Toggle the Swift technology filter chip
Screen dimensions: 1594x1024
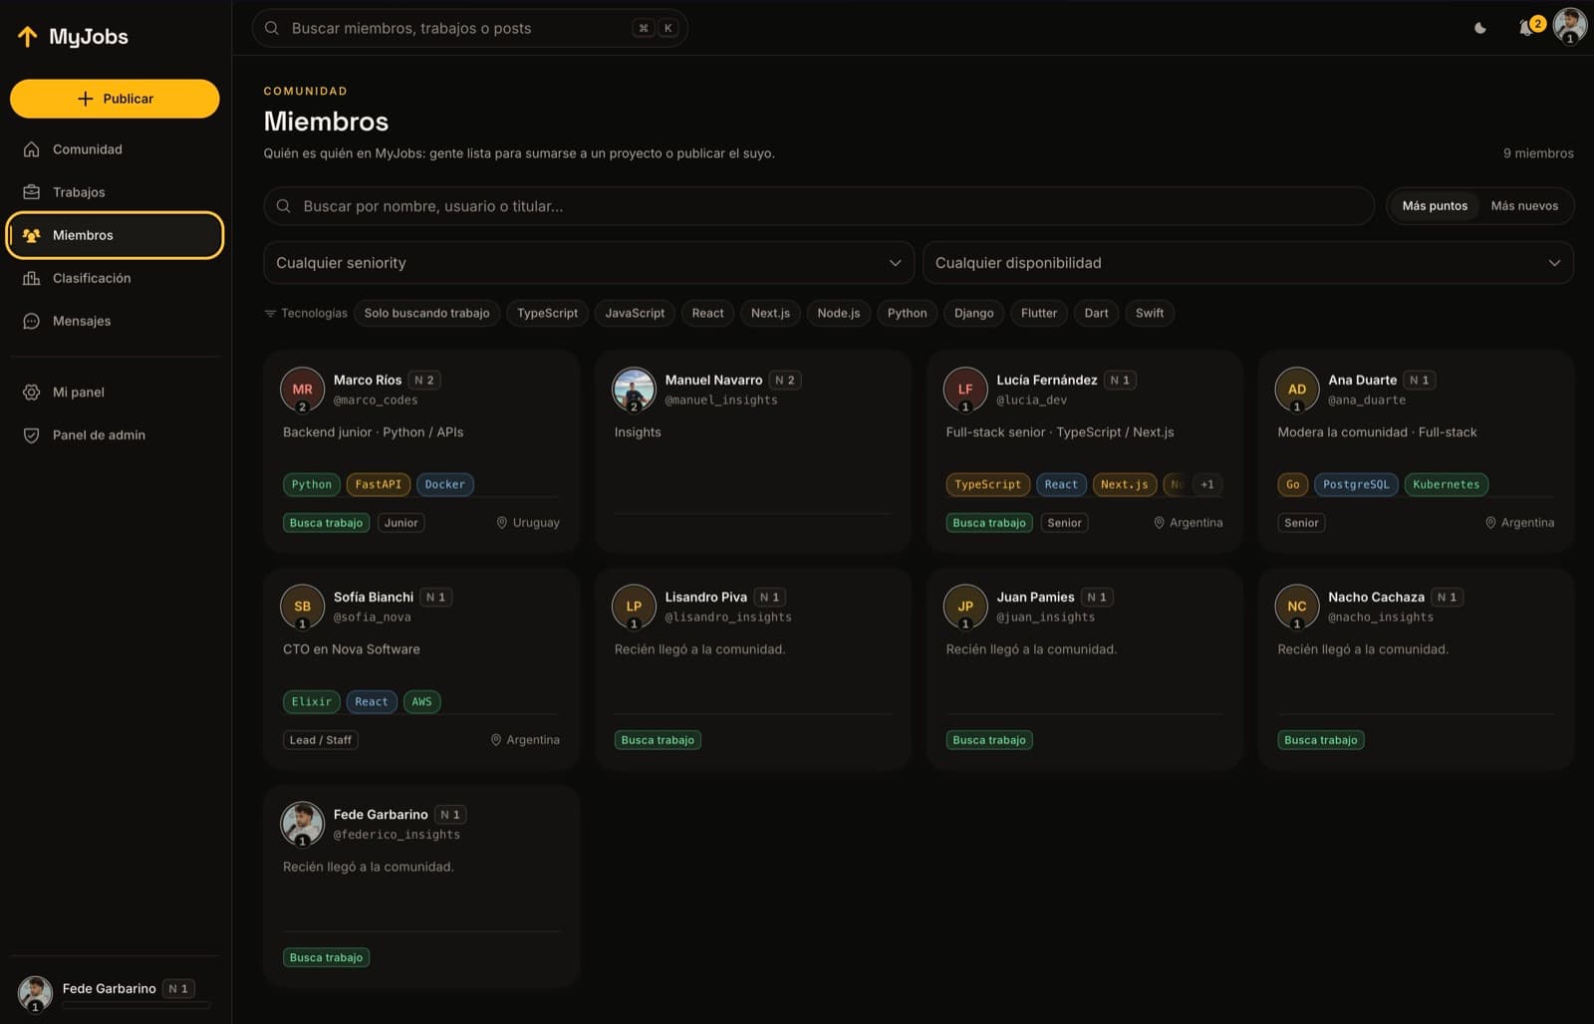[x=1150, y=313]
